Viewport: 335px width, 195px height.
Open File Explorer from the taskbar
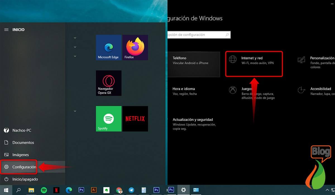[31, 190]
